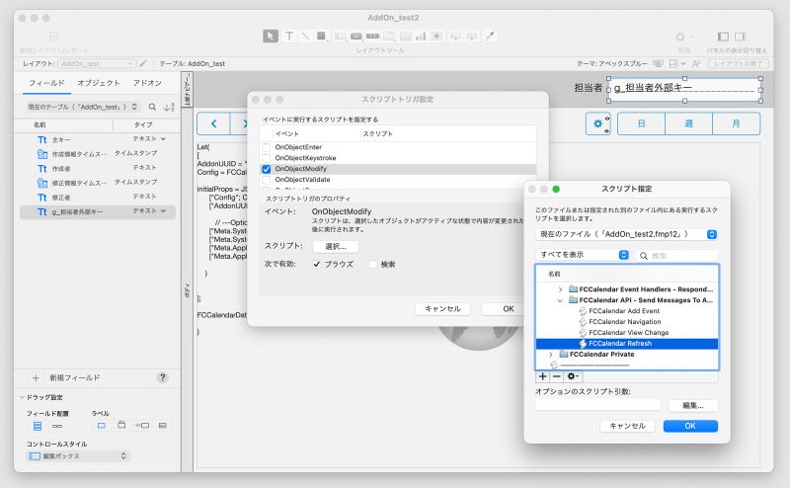Enable the OnObjectKeystroke checkbox

pyautogui.click(x=267, y=158)
